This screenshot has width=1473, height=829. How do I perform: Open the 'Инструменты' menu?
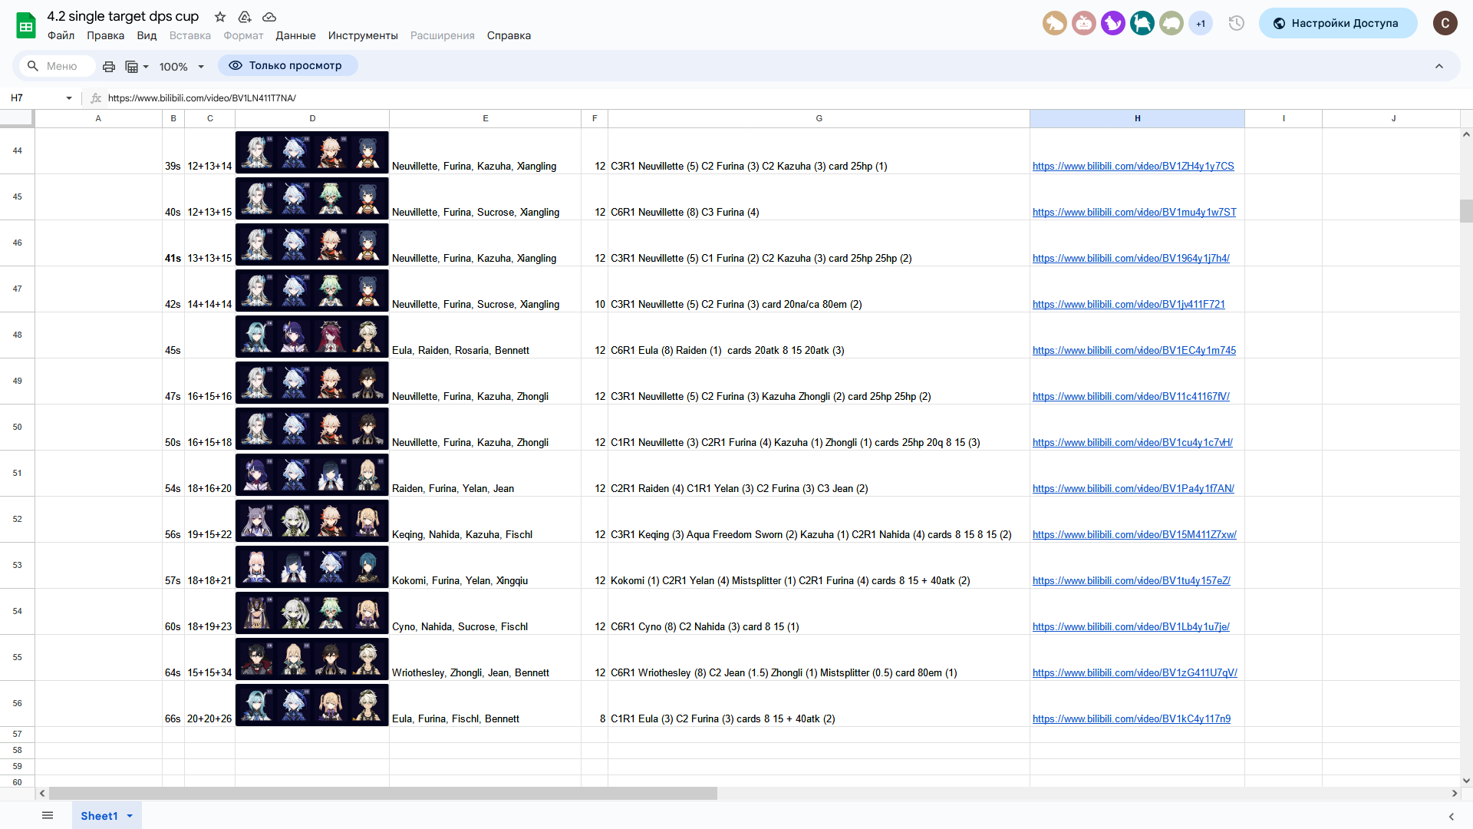[363, 36]
